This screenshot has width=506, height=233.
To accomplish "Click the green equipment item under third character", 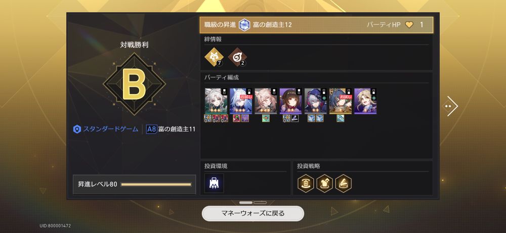I will tap(266, 118).
